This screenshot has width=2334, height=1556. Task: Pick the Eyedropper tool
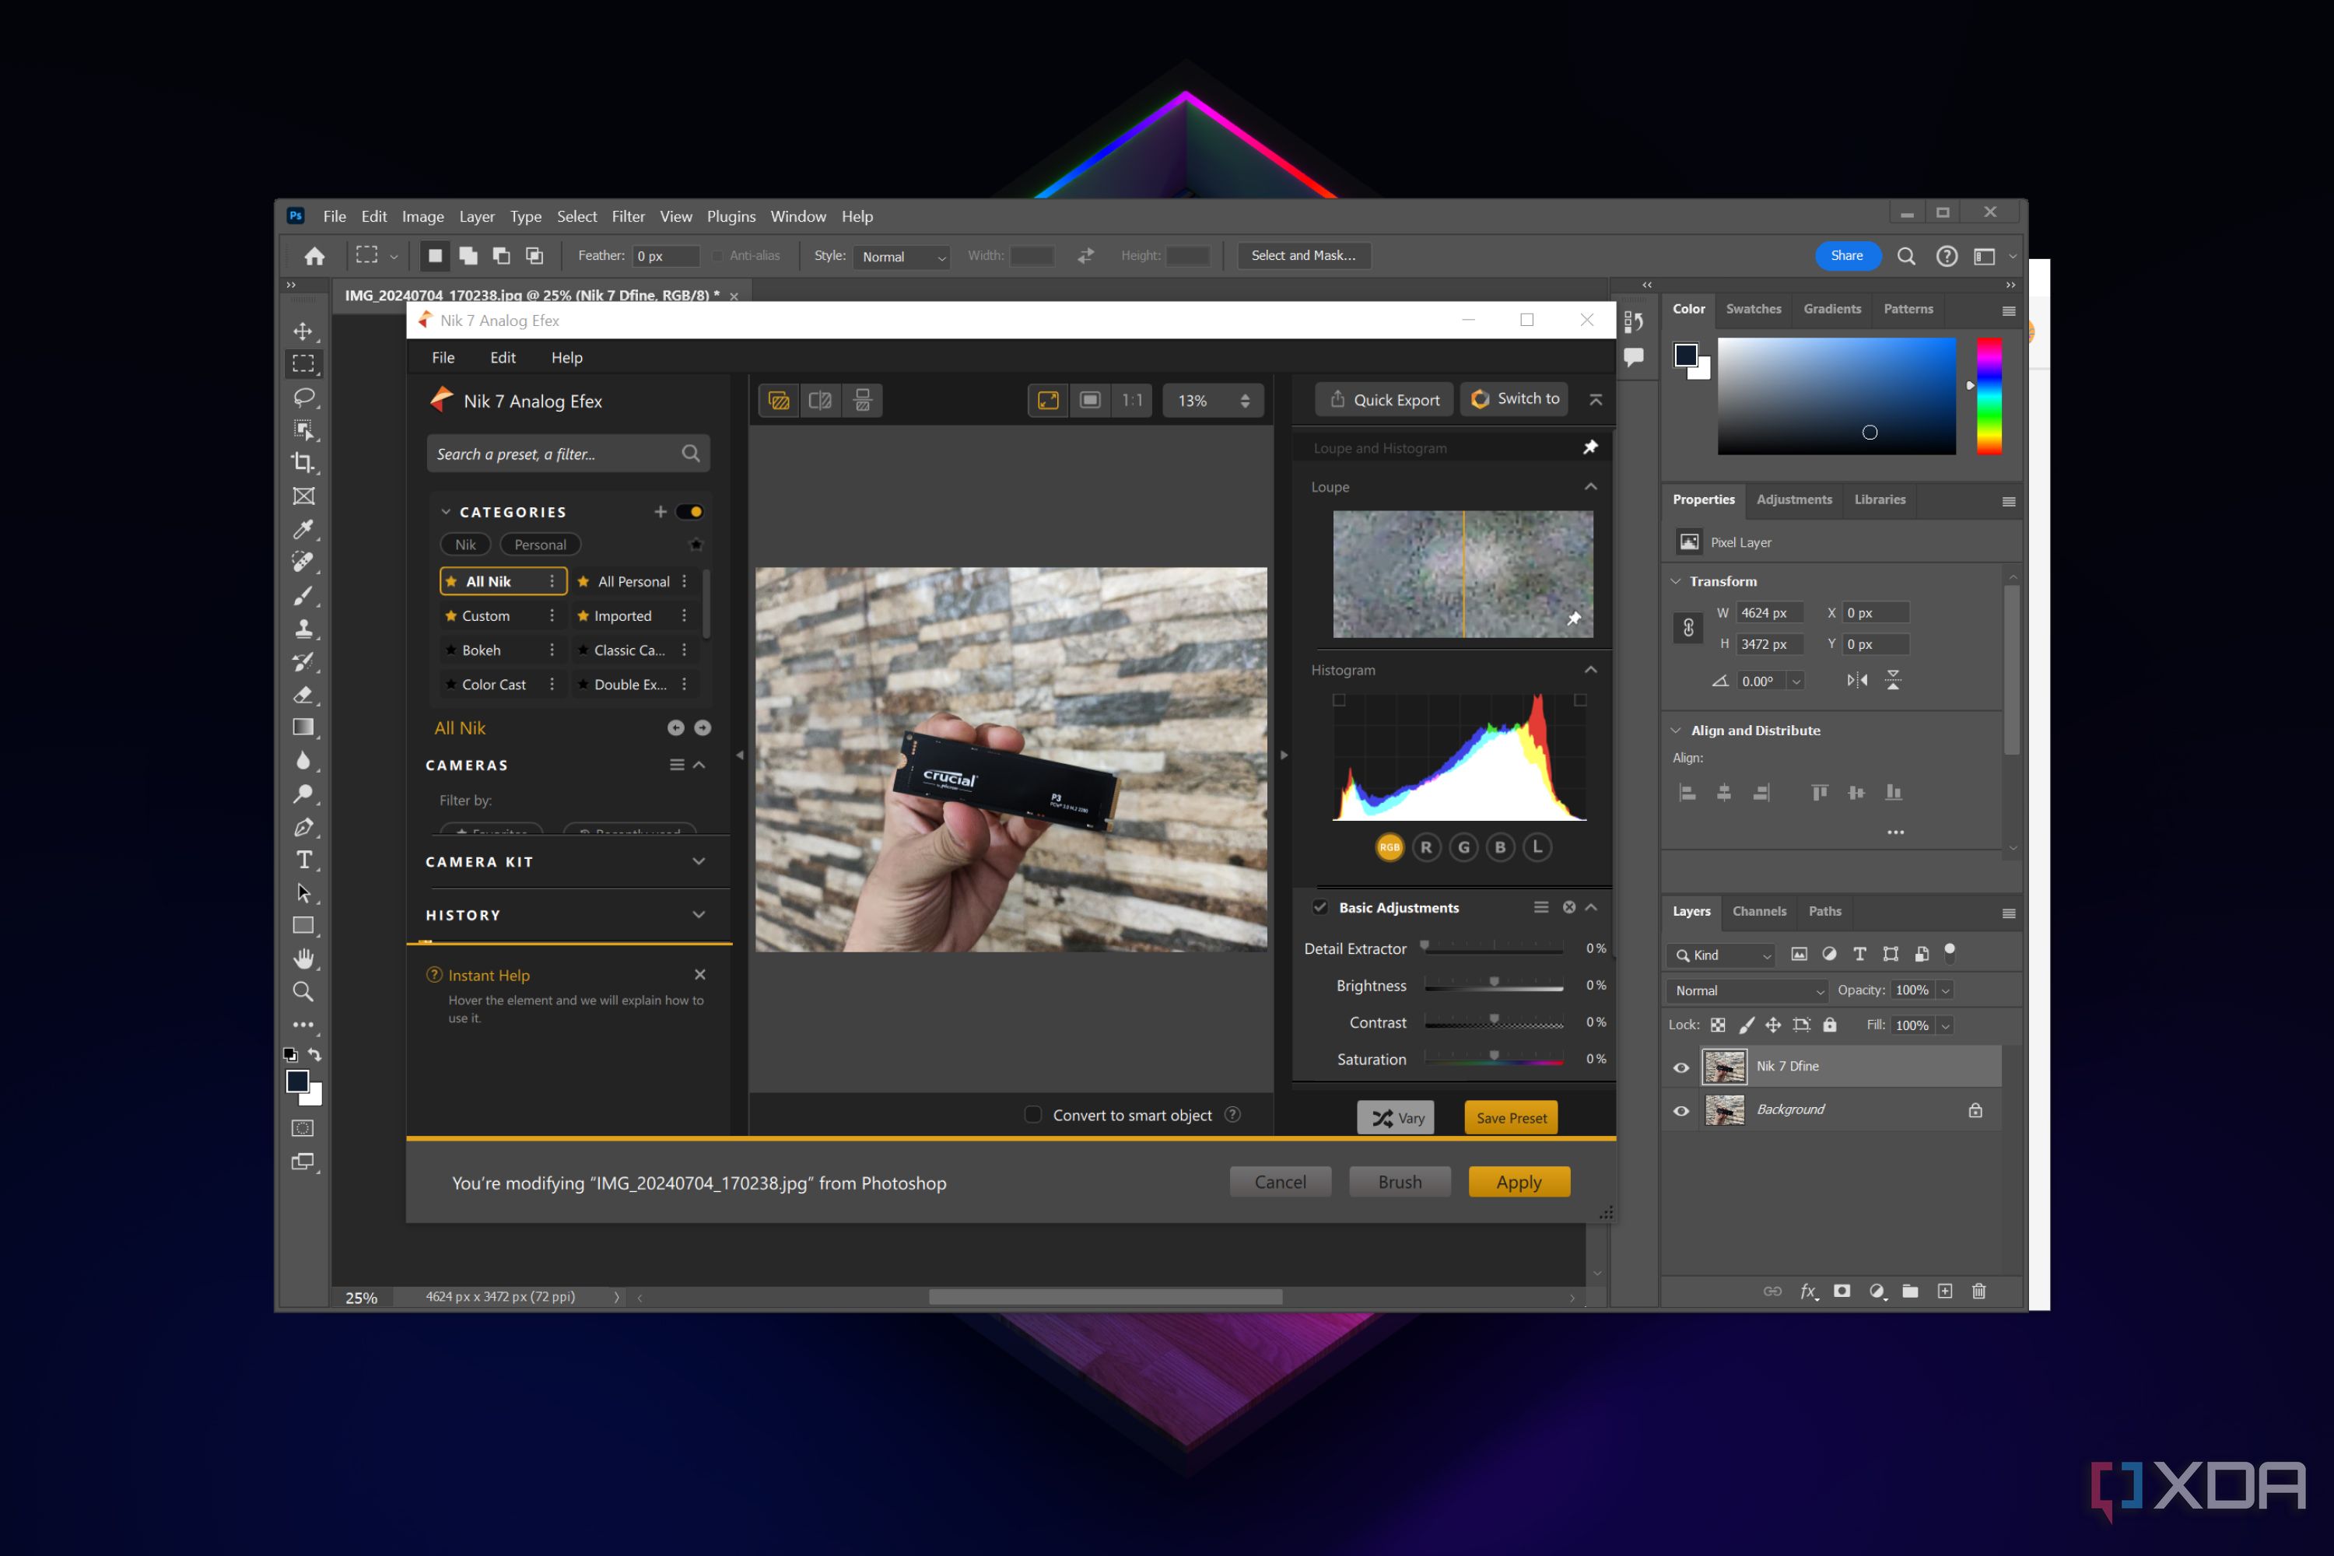click(x=303, y=529)
